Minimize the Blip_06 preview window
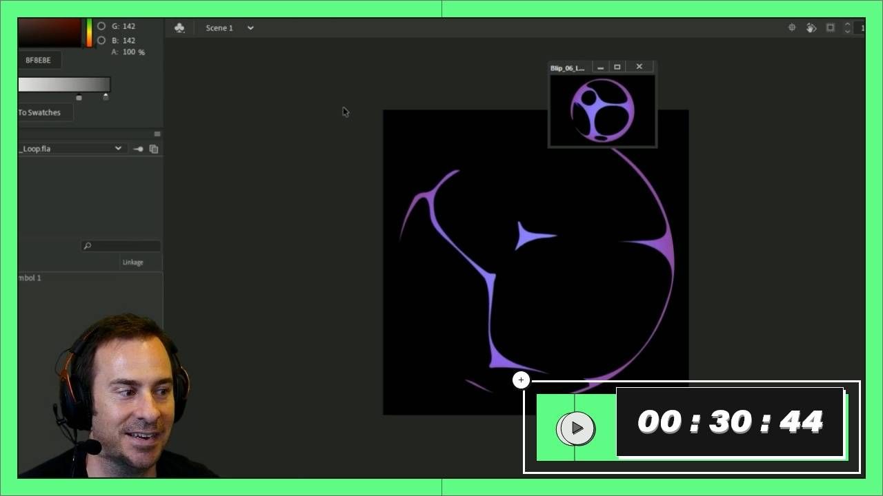This screenshot has height=496, width=883. coord(601,68)
